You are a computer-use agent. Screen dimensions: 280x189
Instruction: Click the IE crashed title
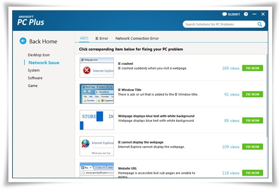(126, 63)
